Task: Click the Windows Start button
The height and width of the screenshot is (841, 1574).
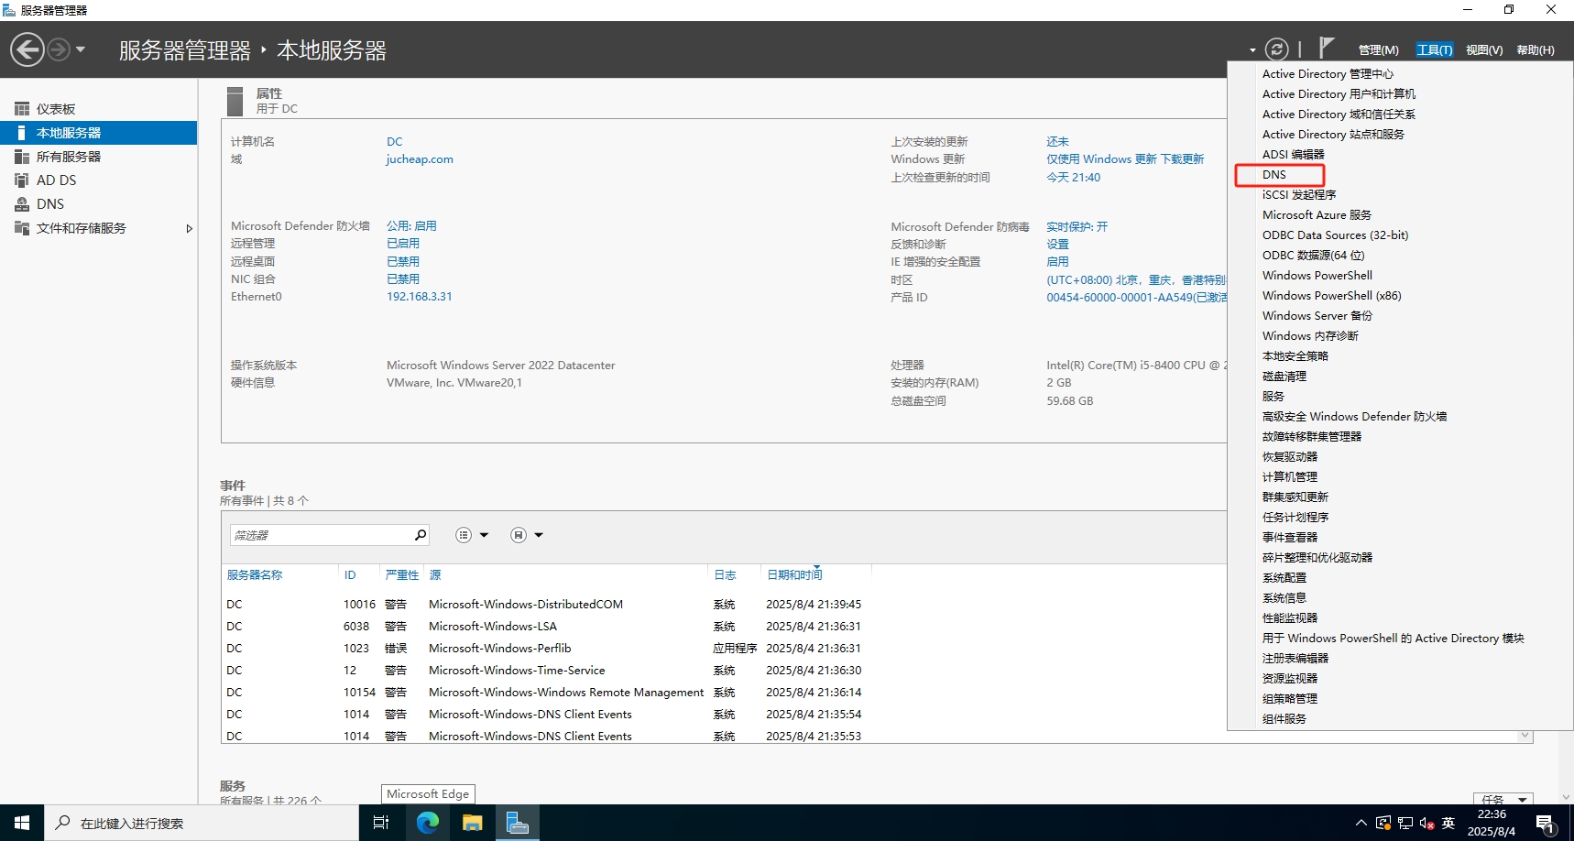Action: (22, 823)
